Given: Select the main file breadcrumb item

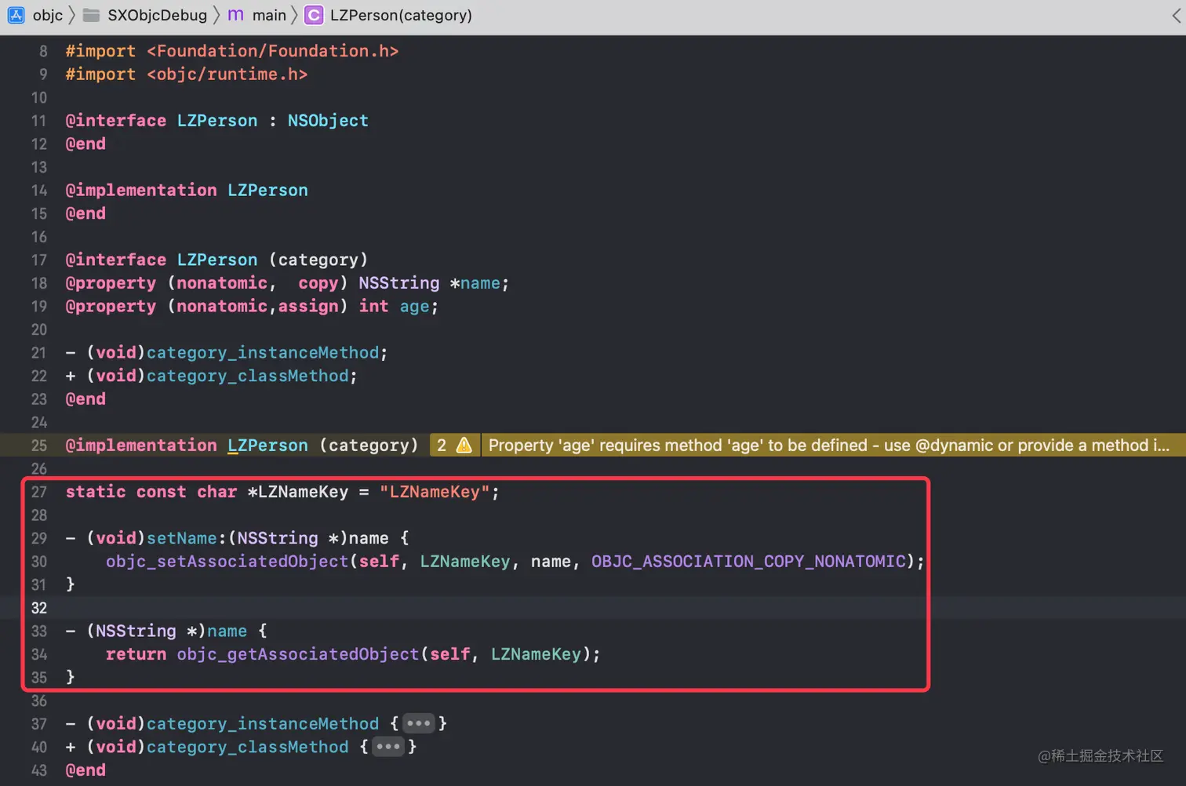Looking at the screenshot, I should pos(269,15).
